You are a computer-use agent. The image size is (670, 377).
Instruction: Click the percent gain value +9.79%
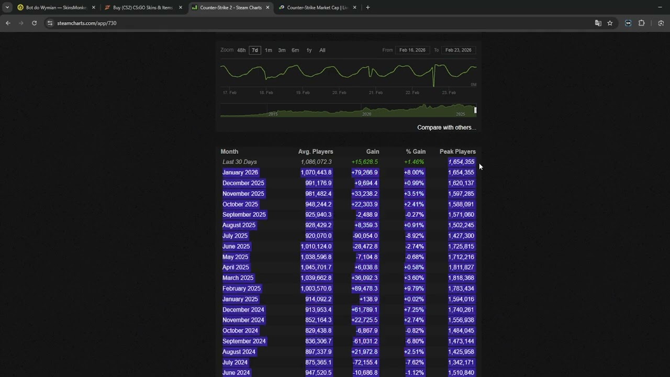(415, 289)
